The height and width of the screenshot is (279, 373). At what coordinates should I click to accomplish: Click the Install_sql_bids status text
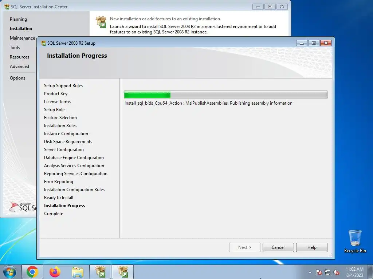[x=208, y=103]
